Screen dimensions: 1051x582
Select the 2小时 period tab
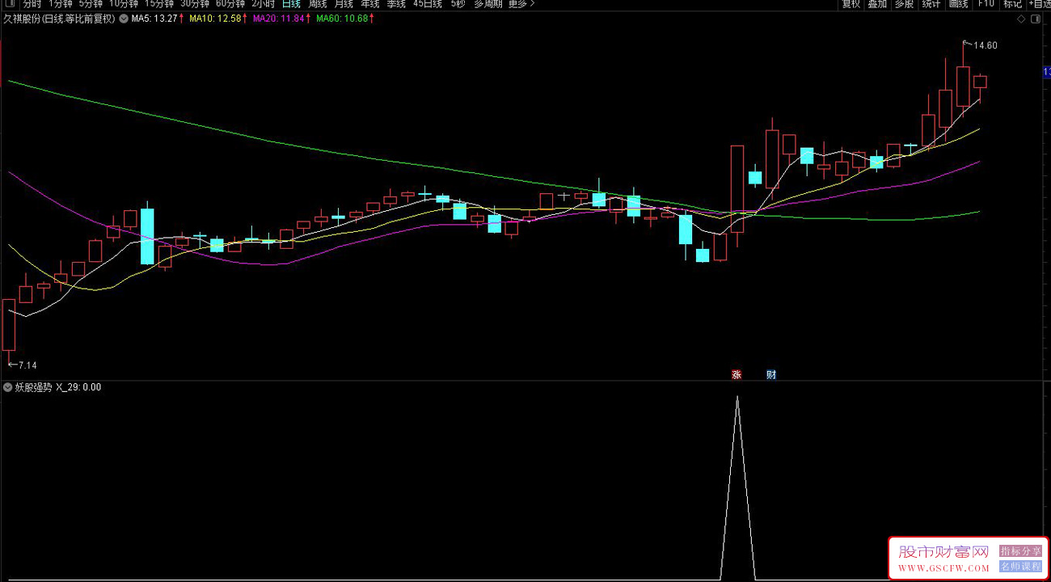tap(263, 4)
